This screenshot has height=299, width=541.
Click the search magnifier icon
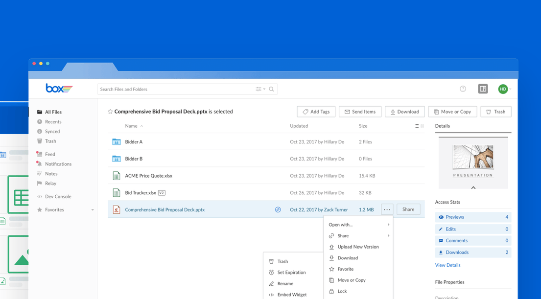(x=272, y=89)
